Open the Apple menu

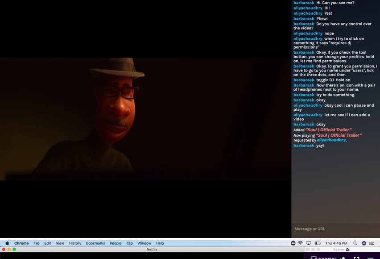pos(7,243)
